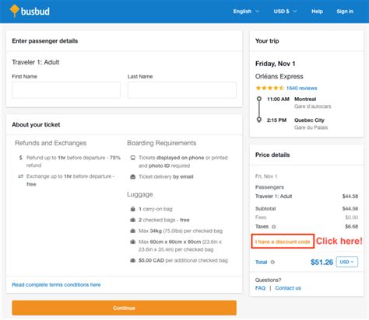Open the FAQ link
The image size is (369, 320).
tap(260, 288)
